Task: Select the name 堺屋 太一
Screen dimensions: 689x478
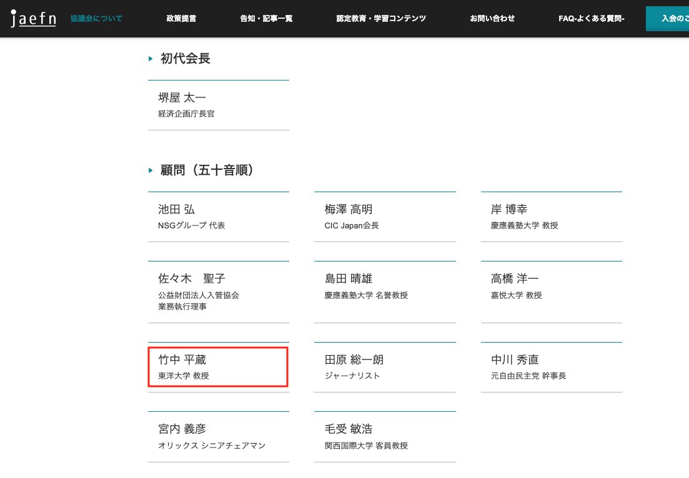Action: click(x=182, y=97)
